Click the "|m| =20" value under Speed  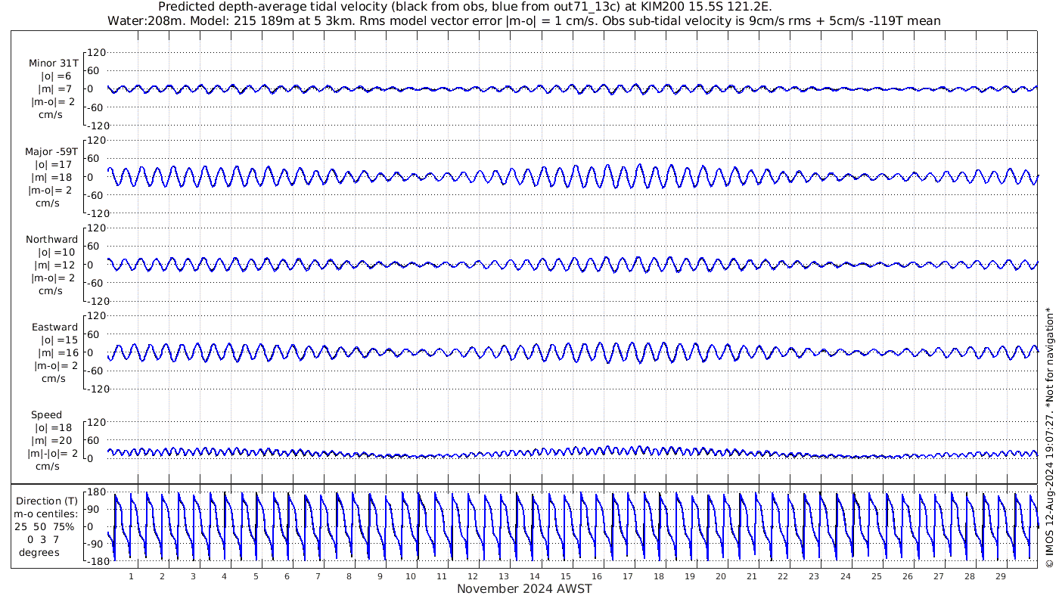point(54,440)
